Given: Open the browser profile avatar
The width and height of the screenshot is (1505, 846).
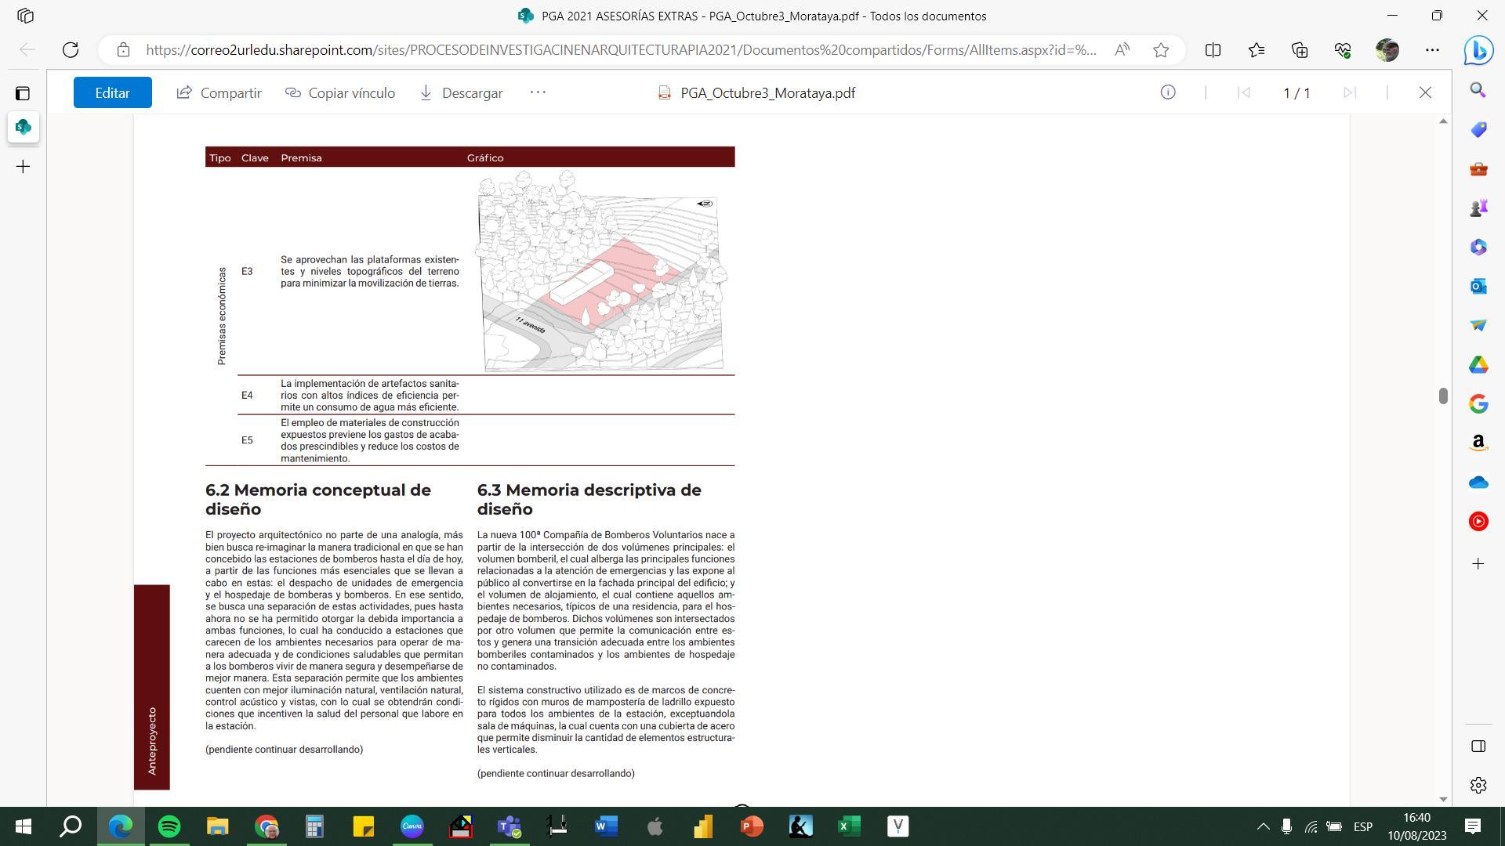Looking at the screenshot, I should click(x=1387, y=50).
